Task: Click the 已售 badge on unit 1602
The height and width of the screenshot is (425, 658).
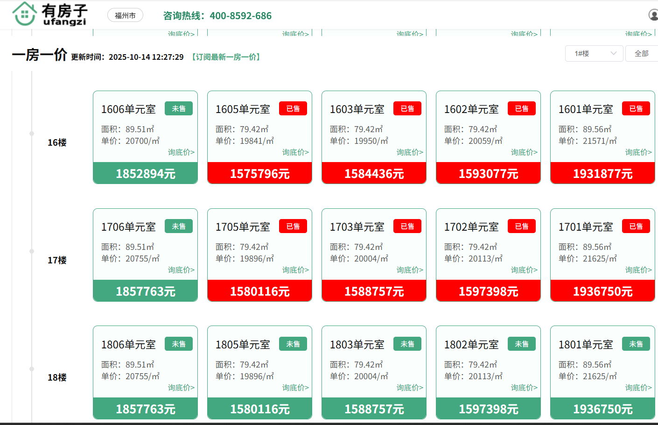Action: point(522,109)
